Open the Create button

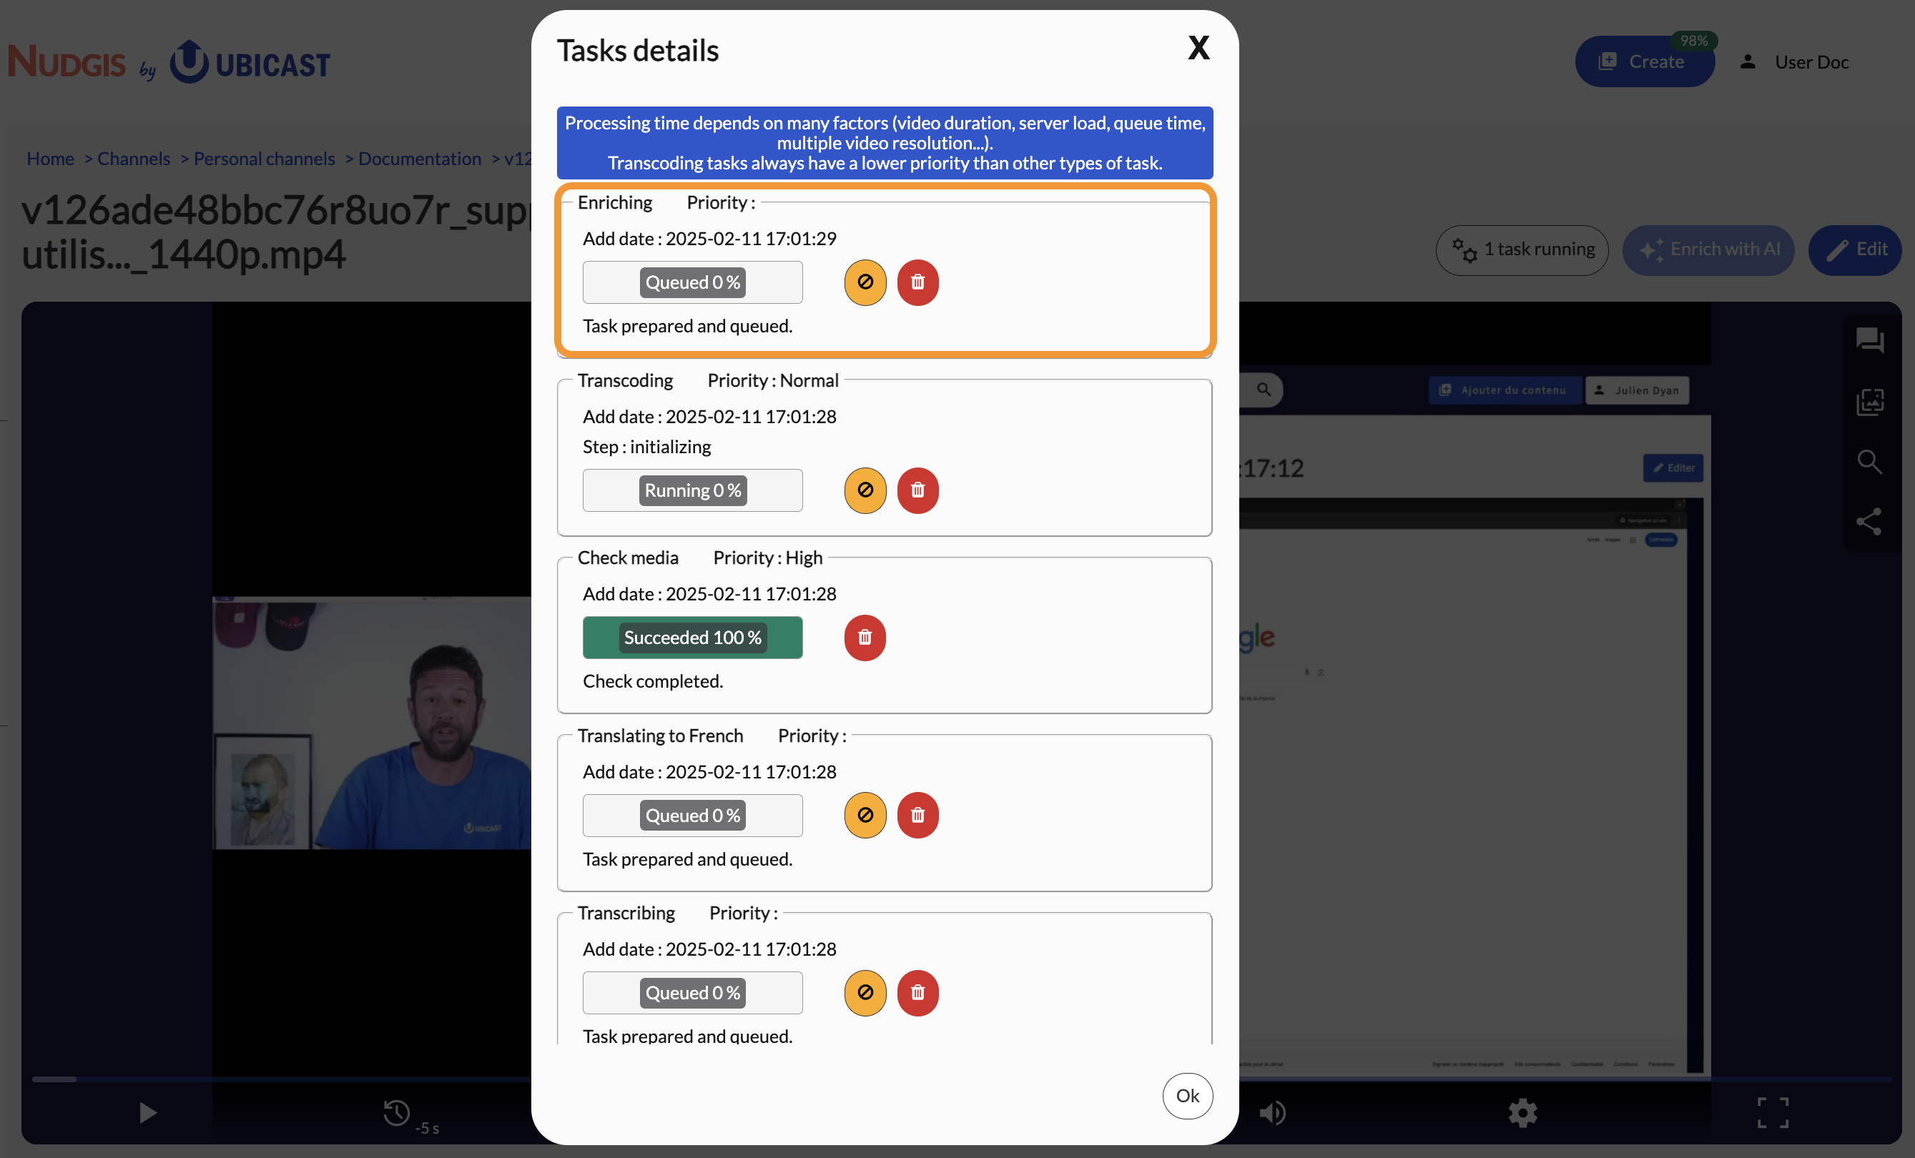tap(1645, 61)
